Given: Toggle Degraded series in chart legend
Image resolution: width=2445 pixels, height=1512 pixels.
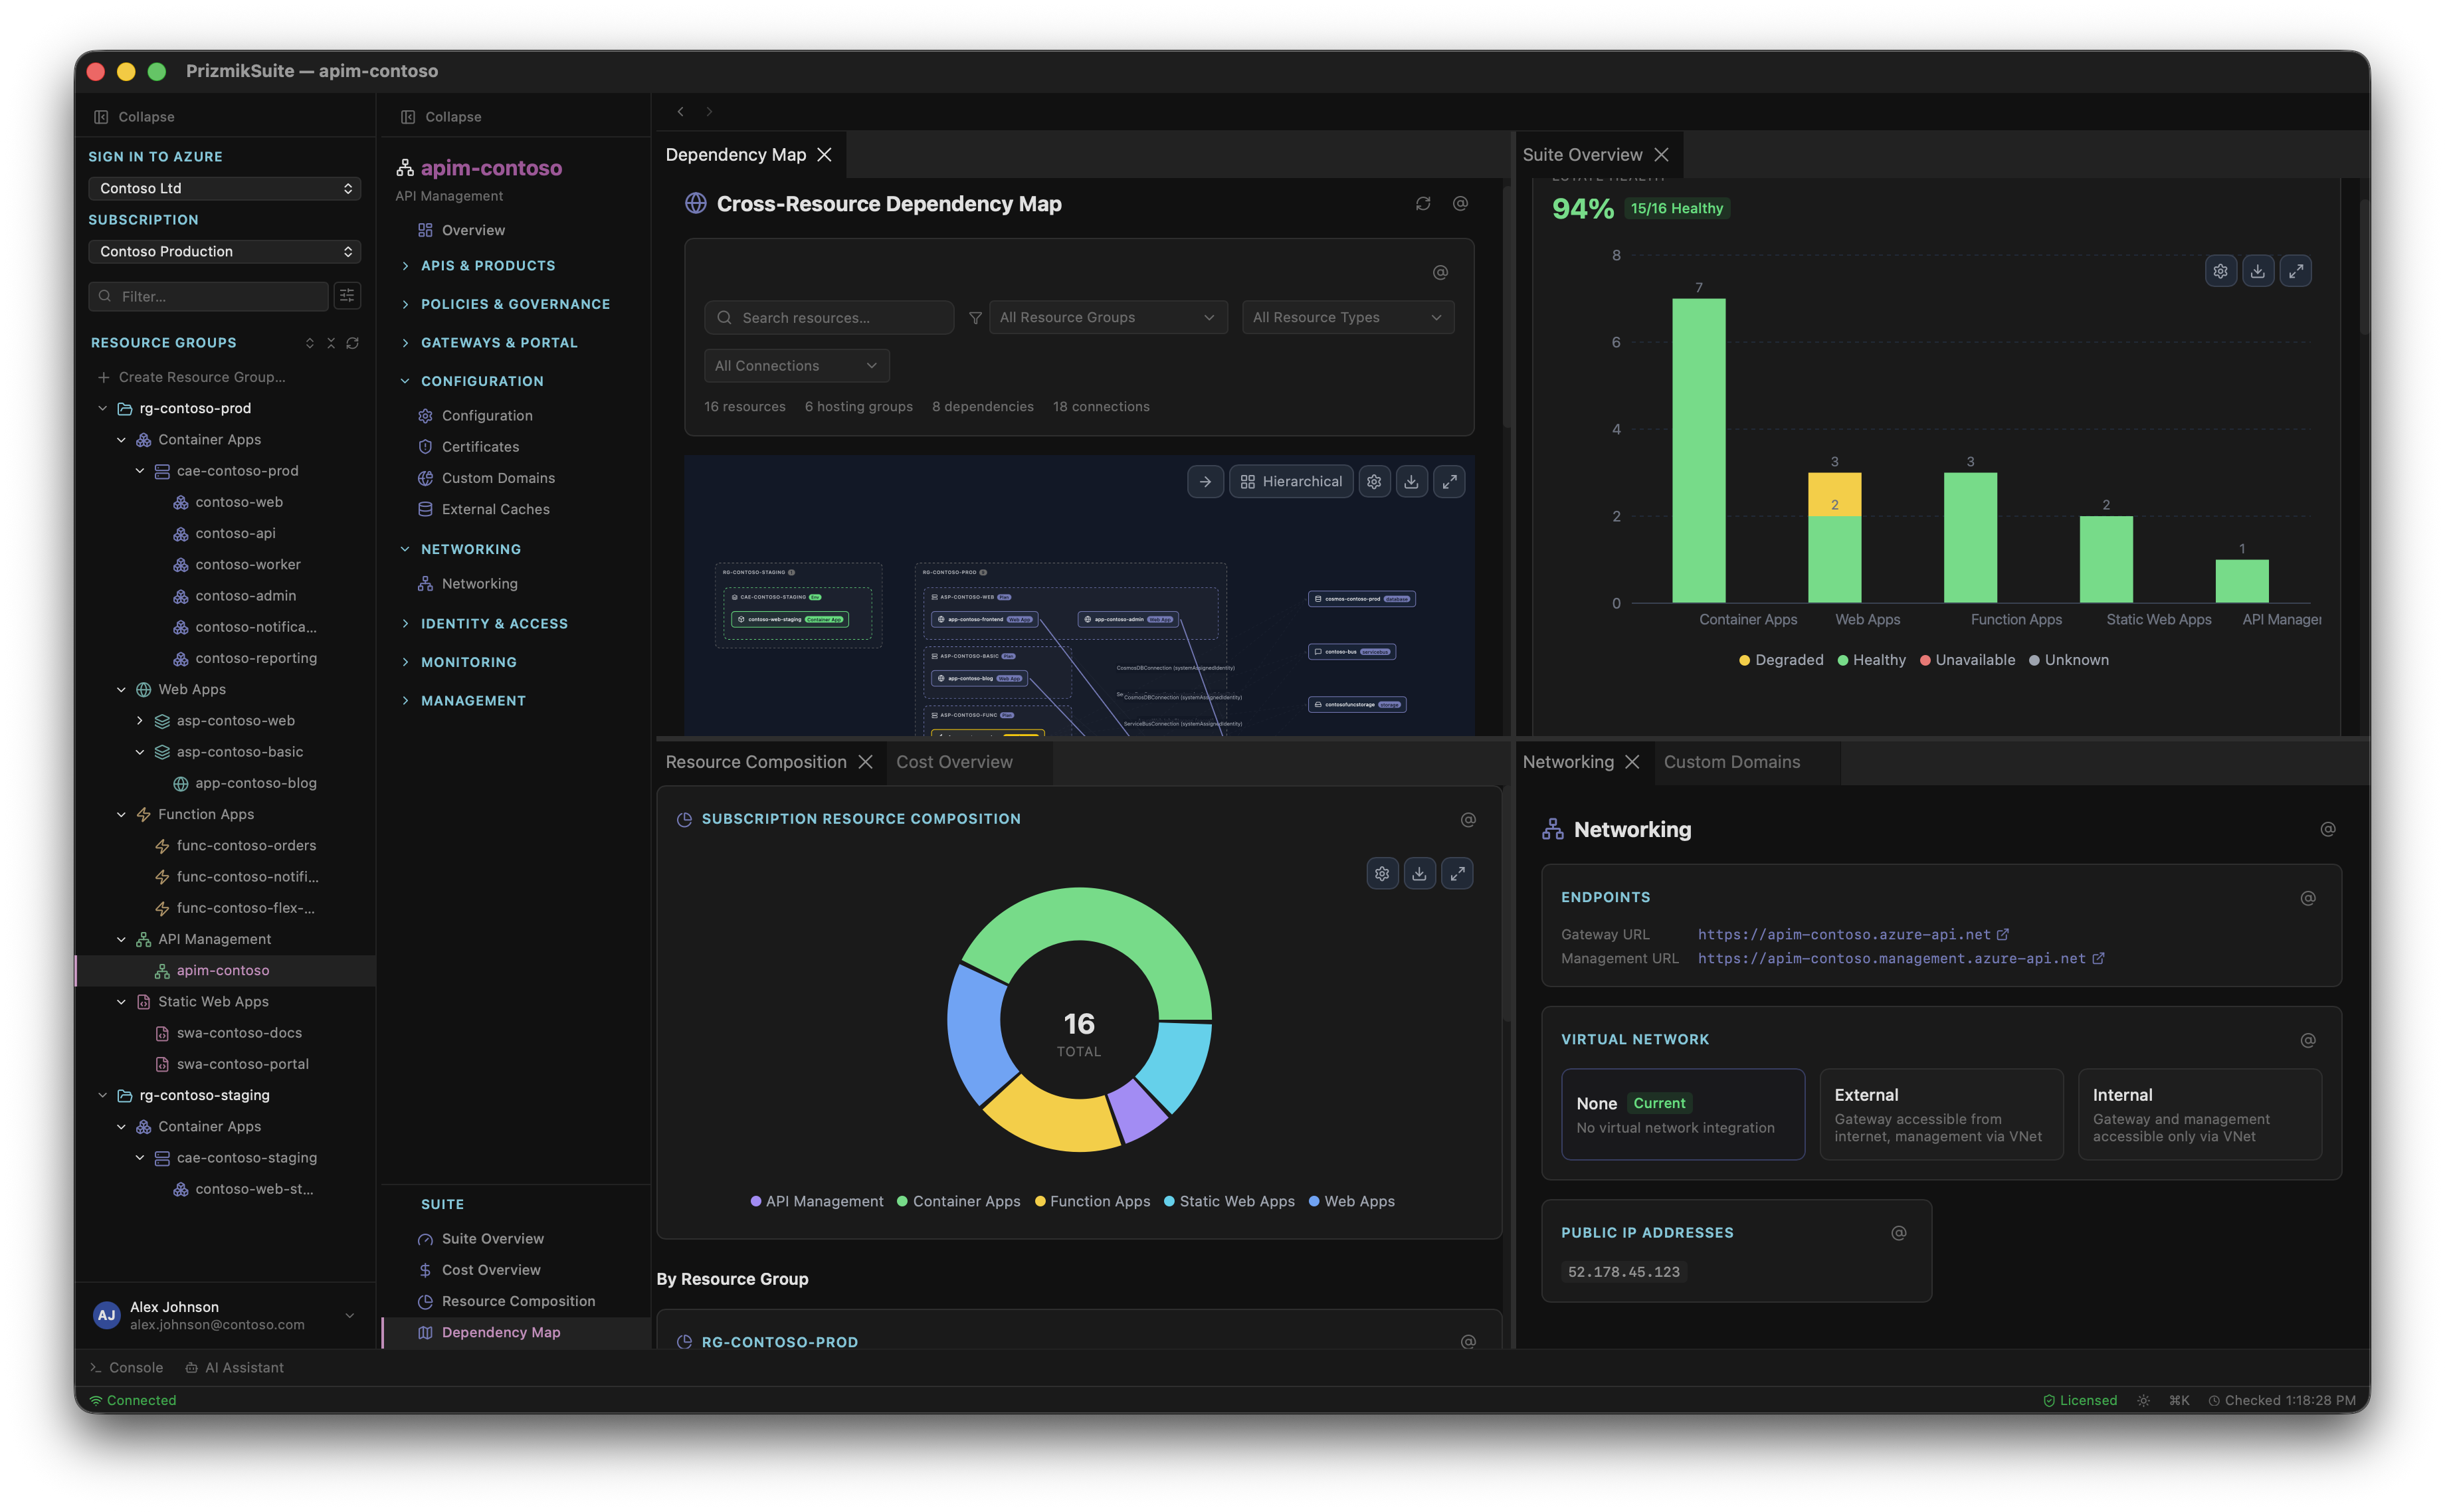Looking at the screenshot, I should point(1781,660).
